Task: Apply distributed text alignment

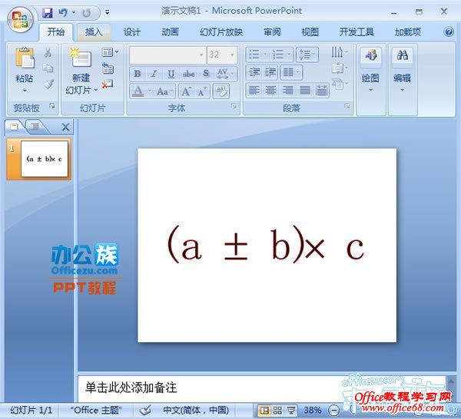Action: click(x=321, y=90)
